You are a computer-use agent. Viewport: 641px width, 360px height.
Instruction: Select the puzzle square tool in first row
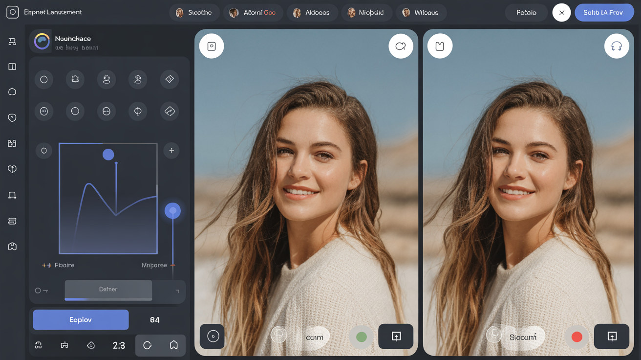(x=75, y=79)
